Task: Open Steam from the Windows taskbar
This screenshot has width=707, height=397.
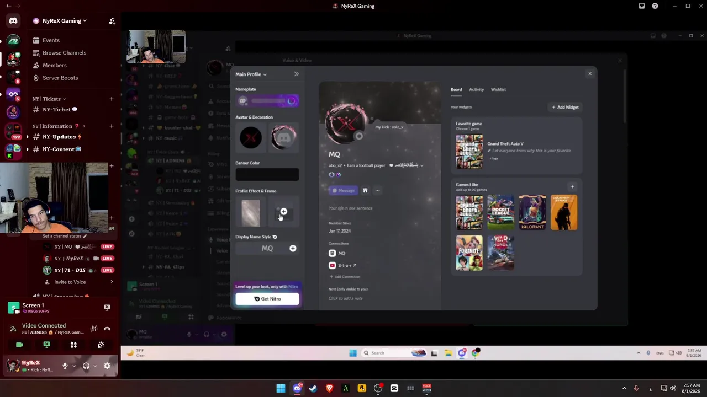Action: click(313, 388)
